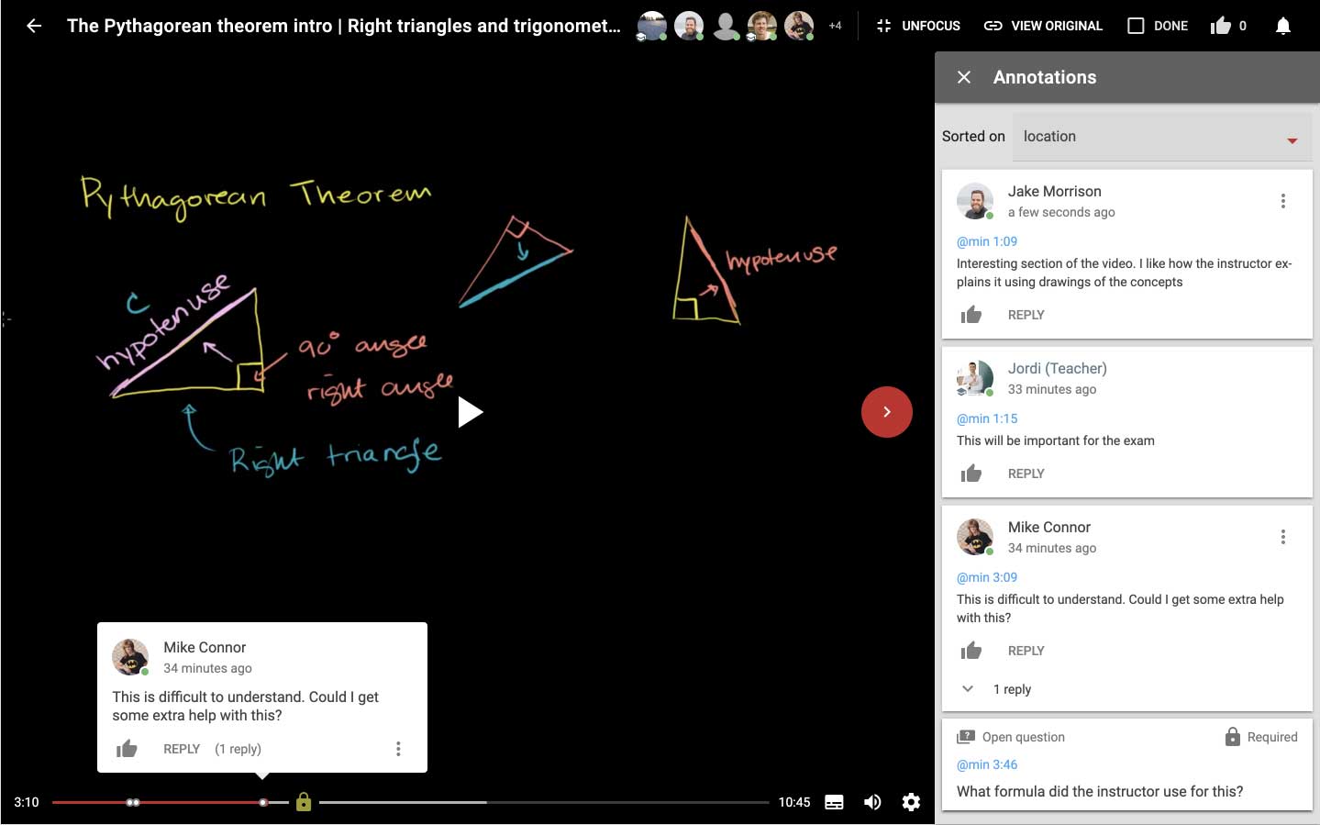Click the annotation marker near the timeline start
Viewport: 1320px width, 825px height.
(x=133, y=802)
